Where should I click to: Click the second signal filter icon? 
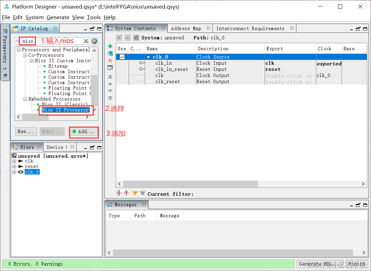(127, 193)
